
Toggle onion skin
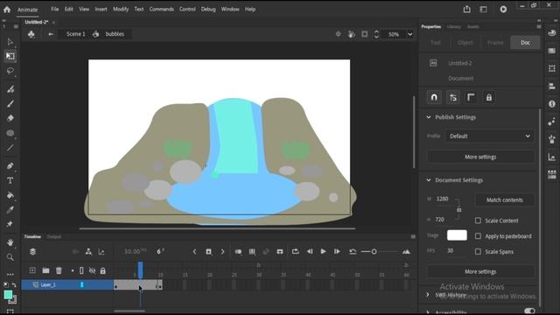pyautogui.click(x=238, y=252)
